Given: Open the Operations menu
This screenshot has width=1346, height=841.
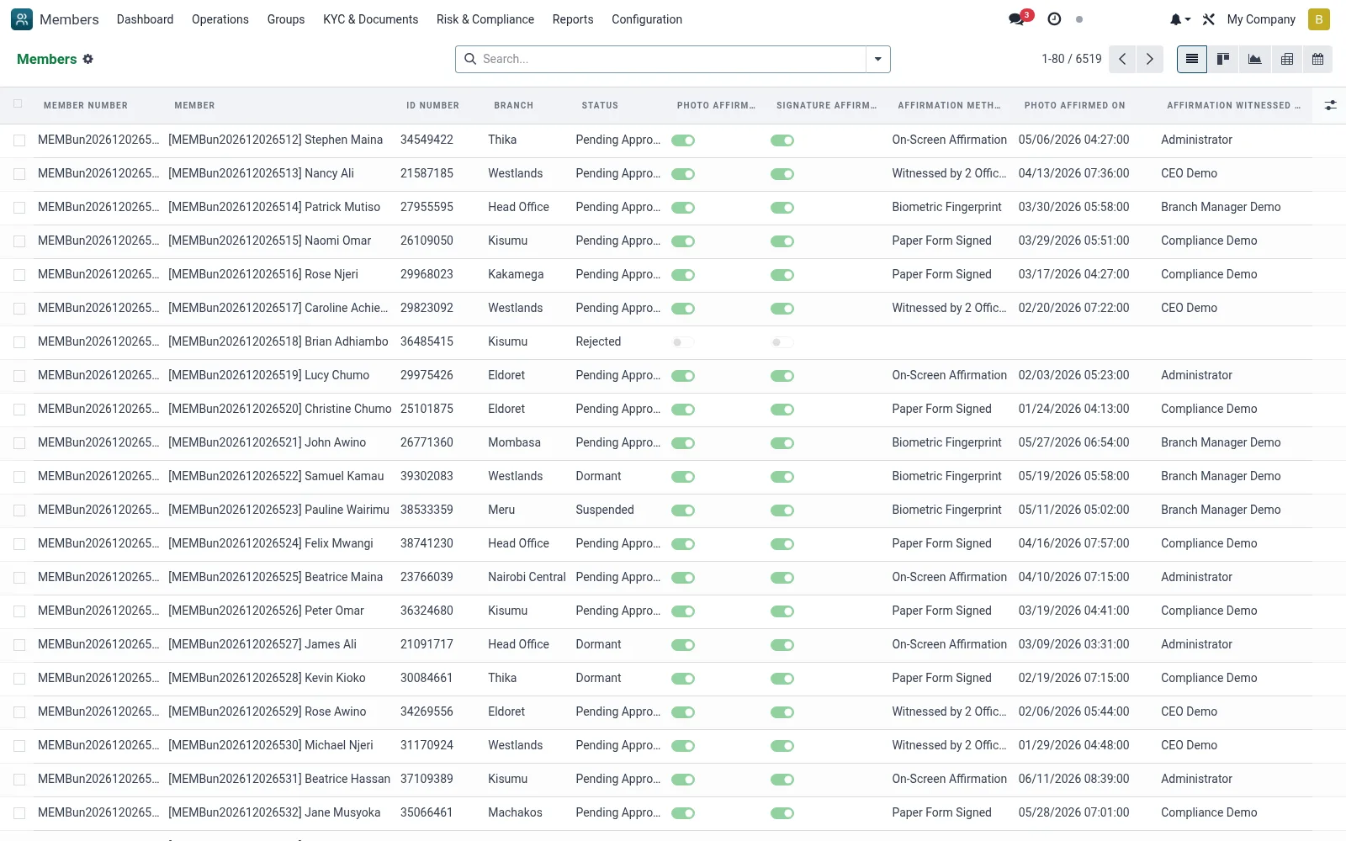Looking at the screenshot, I should [220, 19].
